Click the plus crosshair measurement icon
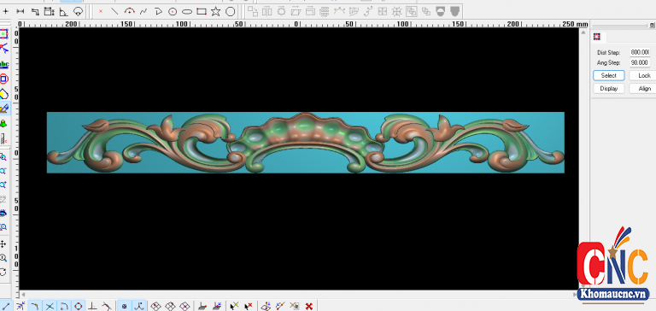Image resolution: width=656 pixels, height=311 pixels. tap(6, 12)
